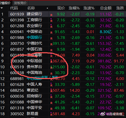Image resolution: width=126 pixels, height=118 pixels.
Task: Click stock code 601398
Action: pyautogui.click(x=17, y=20)
